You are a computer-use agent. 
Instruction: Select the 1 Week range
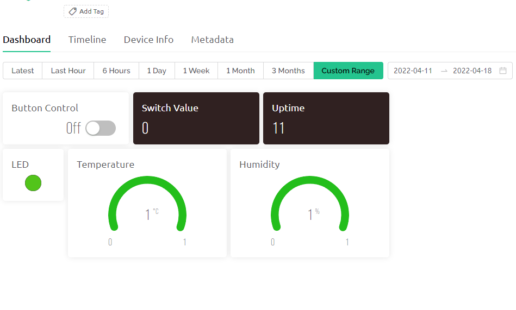(196, 71)
